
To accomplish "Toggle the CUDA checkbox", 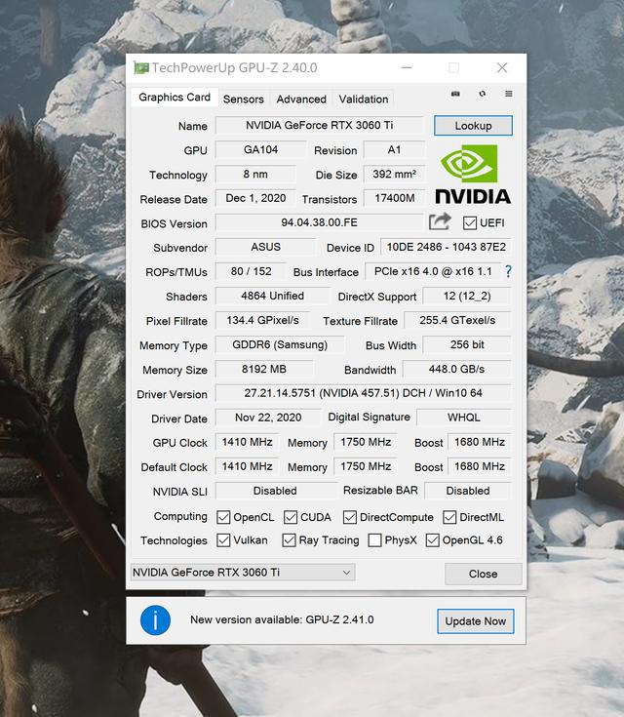I will (x=291, y=517).
